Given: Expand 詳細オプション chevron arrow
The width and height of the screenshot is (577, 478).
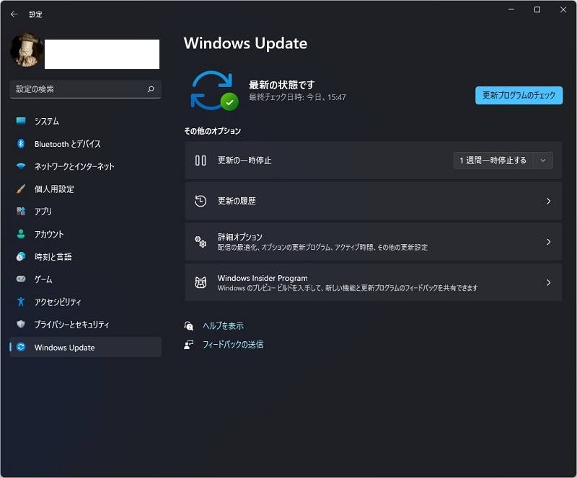Looking at the screenshot, I should 548,242.
